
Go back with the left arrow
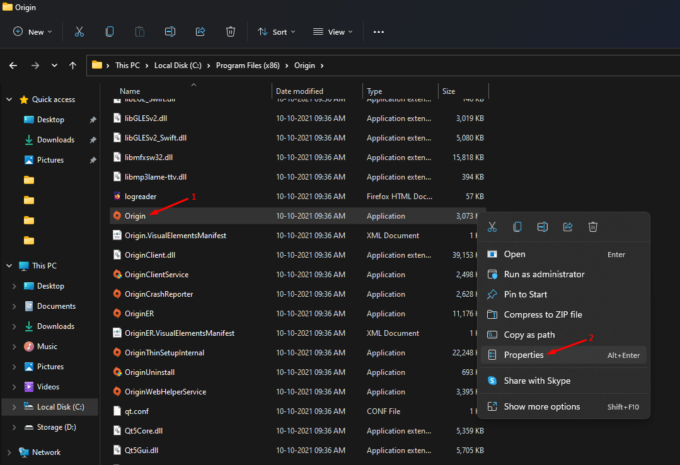click(13, 66)
